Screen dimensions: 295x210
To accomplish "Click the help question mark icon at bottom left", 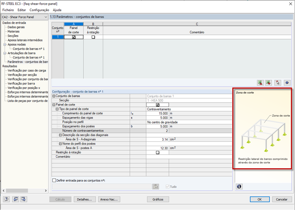I will pos(6,199).
